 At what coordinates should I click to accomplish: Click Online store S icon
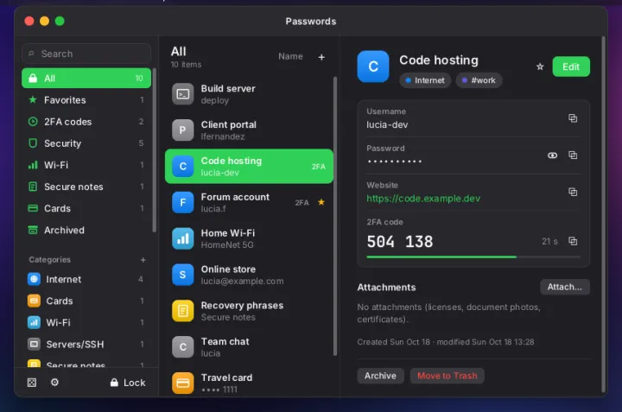point(183,275)
